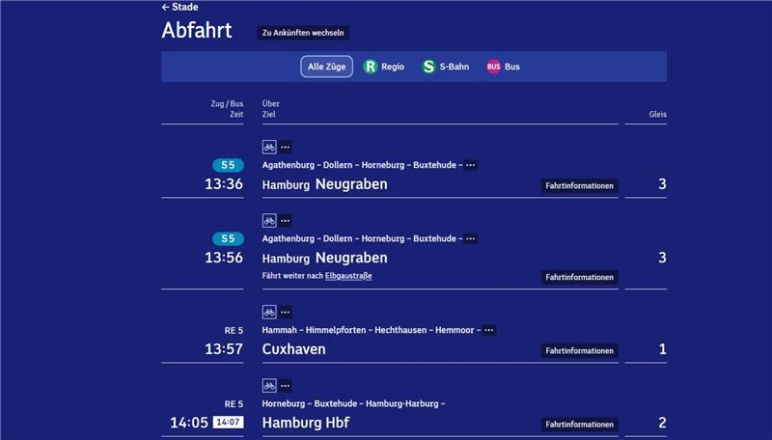Filter departures by S-Bahn
The height and width of the screenshot is (440, 772).
click(x=445, y=67)
